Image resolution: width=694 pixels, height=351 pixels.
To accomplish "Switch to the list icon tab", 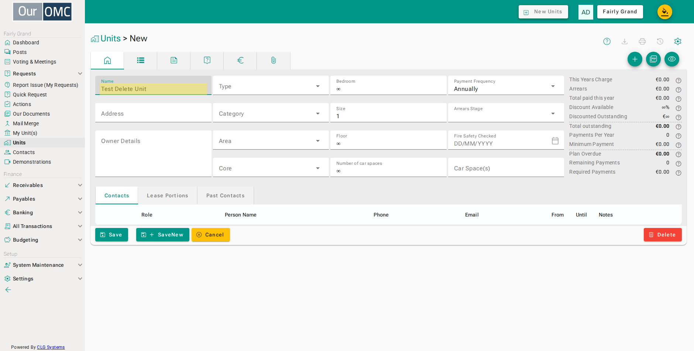I will (x=141, y=60).
